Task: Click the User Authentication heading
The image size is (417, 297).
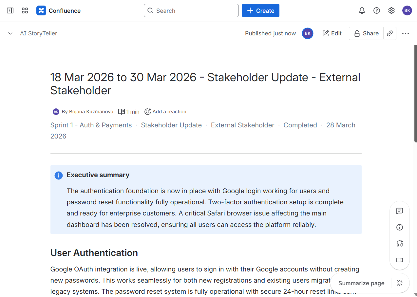Action: 94,253
